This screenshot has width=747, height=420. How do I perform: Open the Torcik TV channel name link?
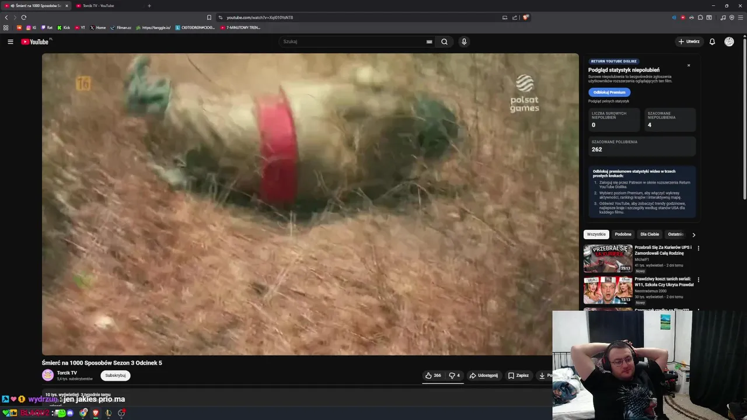[x=67, y=373]
